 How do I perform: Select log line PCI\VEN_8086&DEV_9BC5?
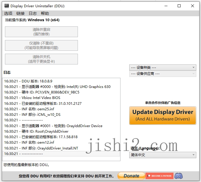[61, 92]
